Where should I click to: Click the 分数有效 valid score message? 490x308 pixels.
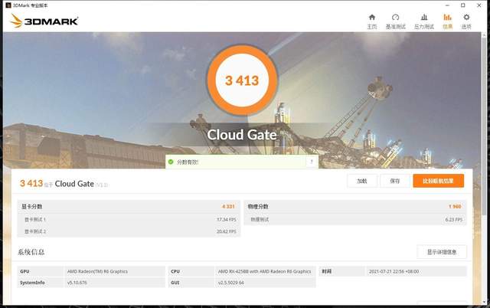[x=188, y=162]
